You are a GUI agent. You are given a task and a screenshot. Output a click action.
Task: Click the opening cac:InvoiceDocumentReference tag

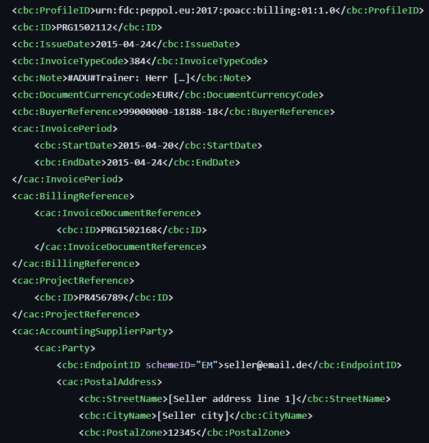[x=118, y=213]
